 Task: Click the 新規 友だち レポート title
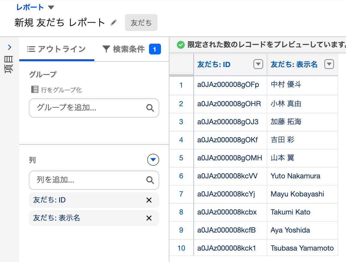pos(59,23)
